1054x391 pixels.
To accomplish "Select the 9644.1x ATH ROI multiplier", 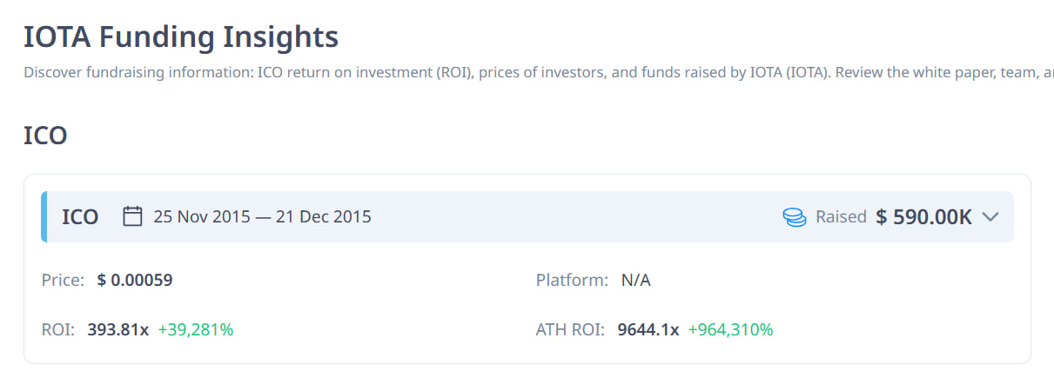I will [648, 330].
